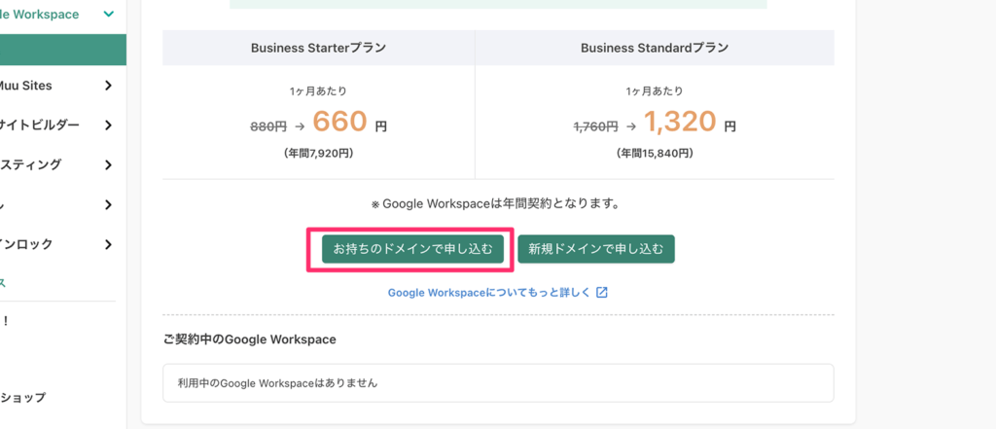
Task: Expand the Muu Sites sidebar chevron
Action: click(108, 86)
